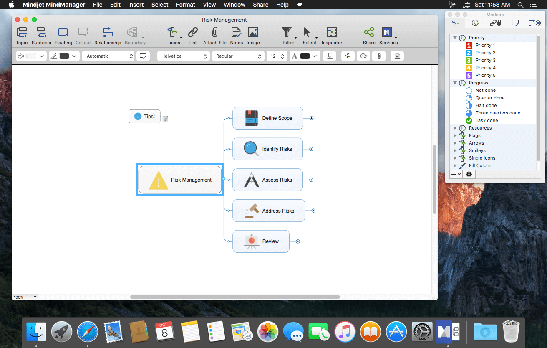Add a Floating topic
The height and width of the screenshot is (348, 547).
(x=63, y=36)
